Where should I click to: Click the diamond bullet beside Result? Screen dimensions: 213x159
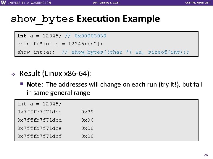click(x=13, y=74)
